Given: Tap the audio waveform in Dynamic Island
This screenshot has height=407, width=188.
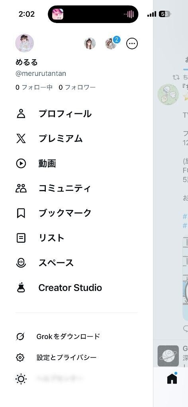Looking at the screenshot, I should 129,14.
